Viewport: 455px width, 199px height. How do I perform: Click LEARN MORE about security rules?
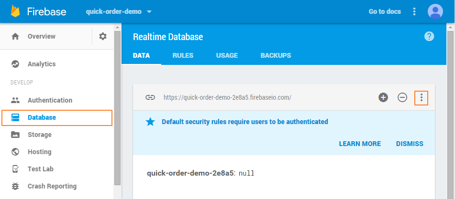coord(360,144)
